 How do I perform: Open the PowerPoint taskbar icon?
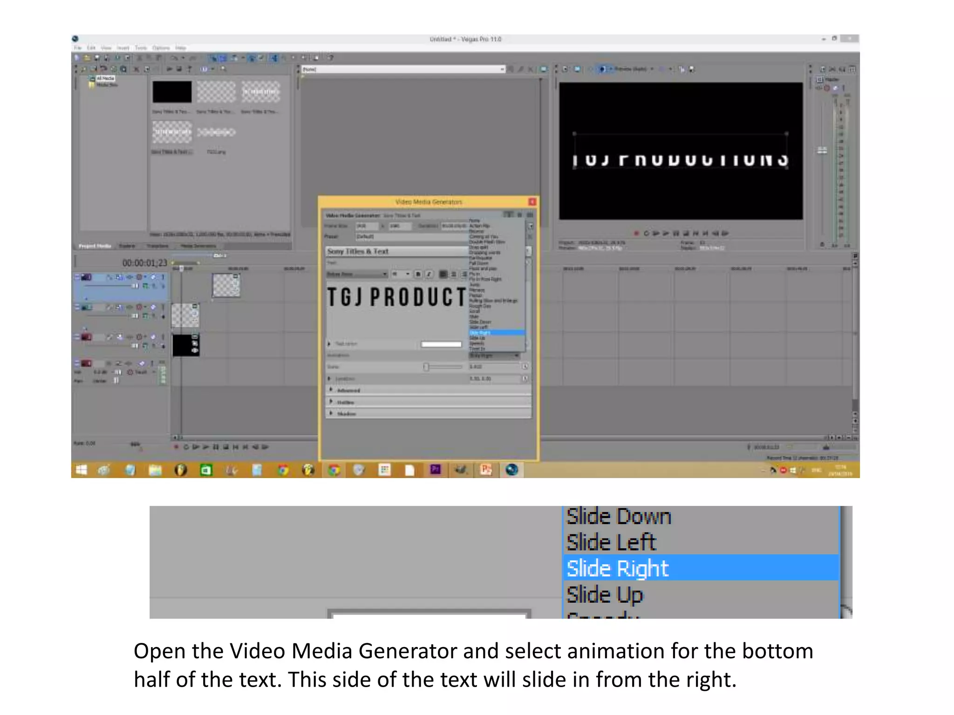486,470
